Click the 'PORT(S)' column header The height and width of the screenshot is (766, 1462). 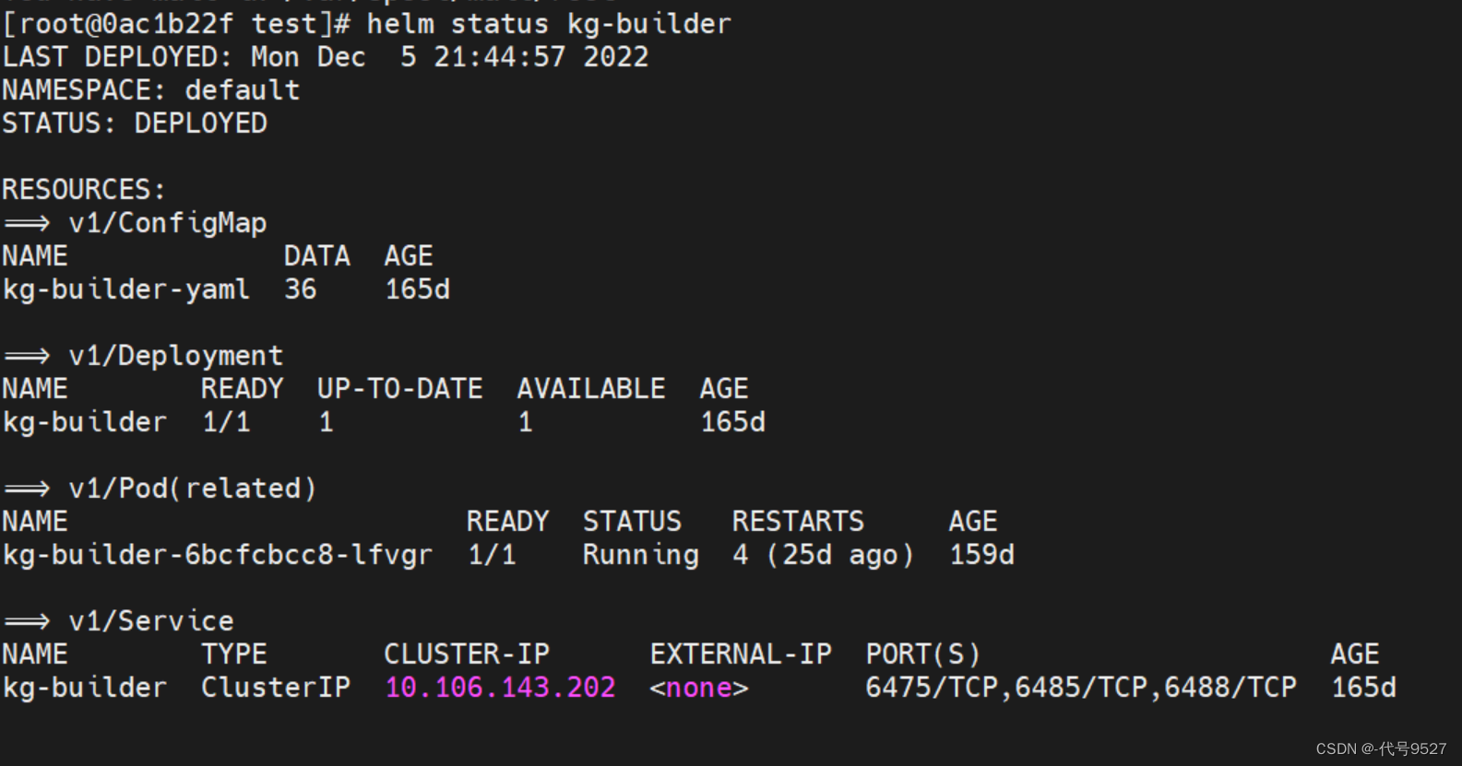coord(923,654)
